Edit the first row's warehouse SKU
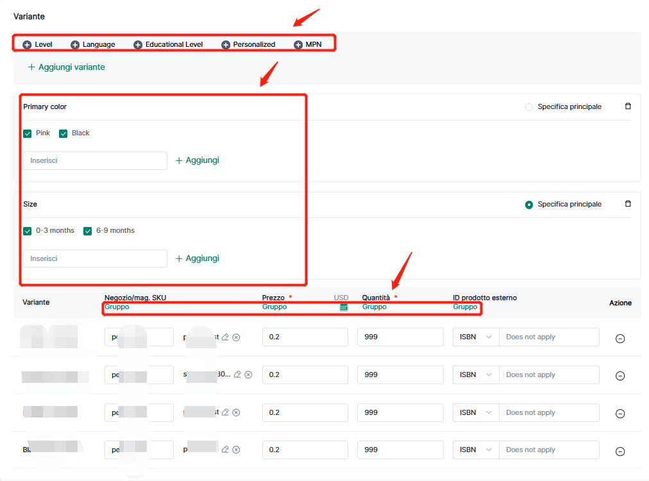The image size is (649, 481). click(225, 337)
